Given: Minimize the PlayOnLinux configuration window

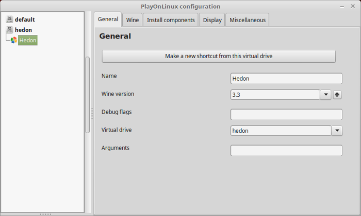Looking at the screenshot, I should [342, 7].
